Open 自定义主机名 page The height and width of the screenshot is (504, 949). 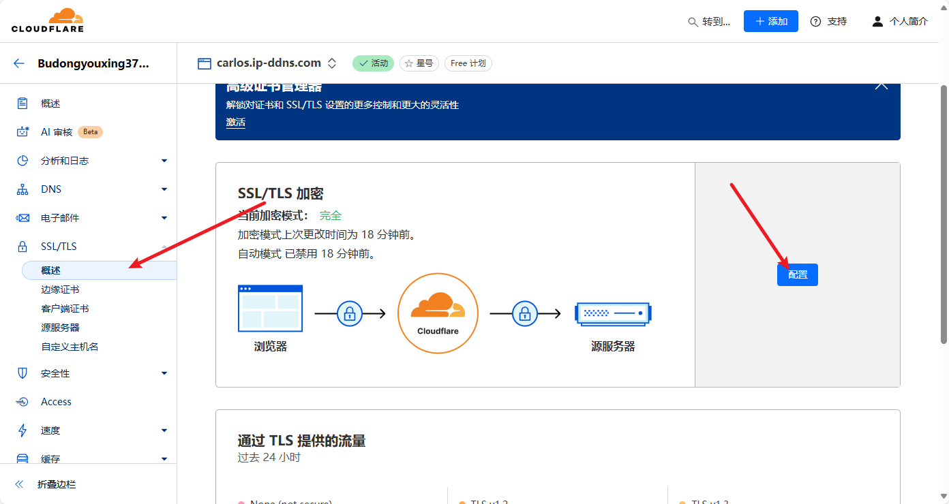click(70, 347)
